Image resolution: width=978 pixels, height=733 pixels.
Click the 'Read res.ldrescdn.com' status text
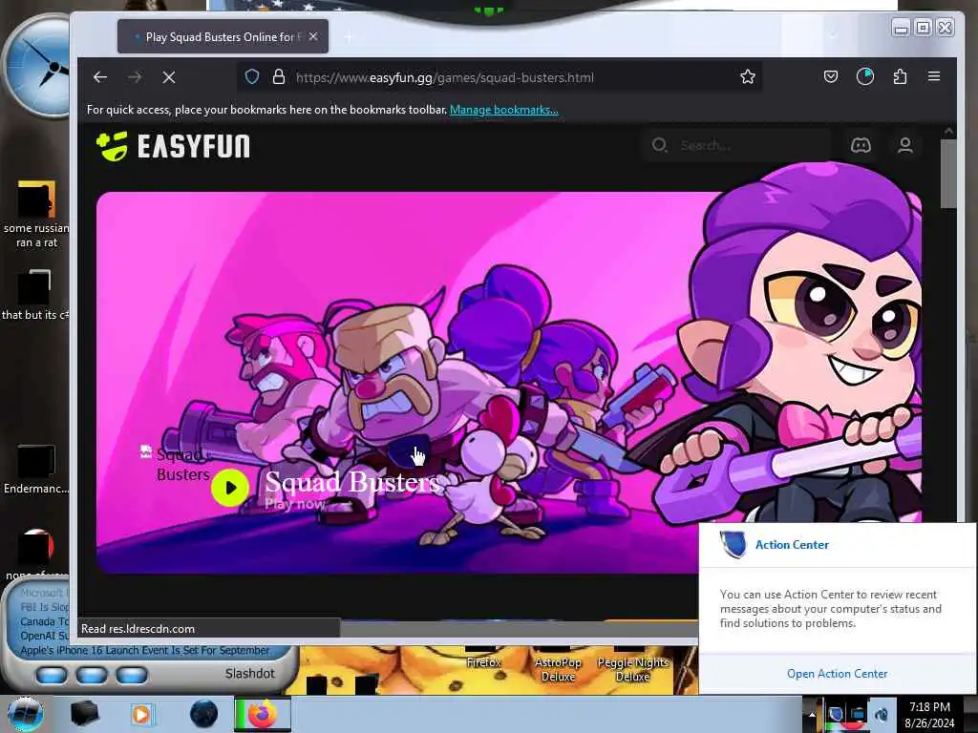pos(138,629)
